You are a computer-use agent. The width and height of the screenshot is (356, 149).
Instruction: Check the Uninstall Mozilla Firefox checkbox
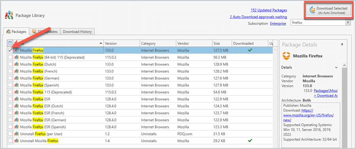coord(10,141)
